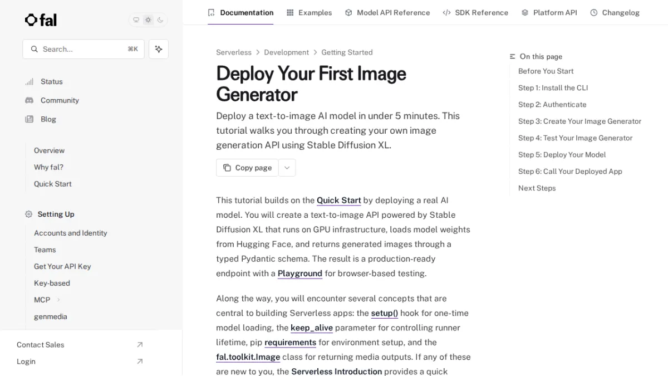Open the genmedia page
668x376 pixels.
tap(51, 316)
